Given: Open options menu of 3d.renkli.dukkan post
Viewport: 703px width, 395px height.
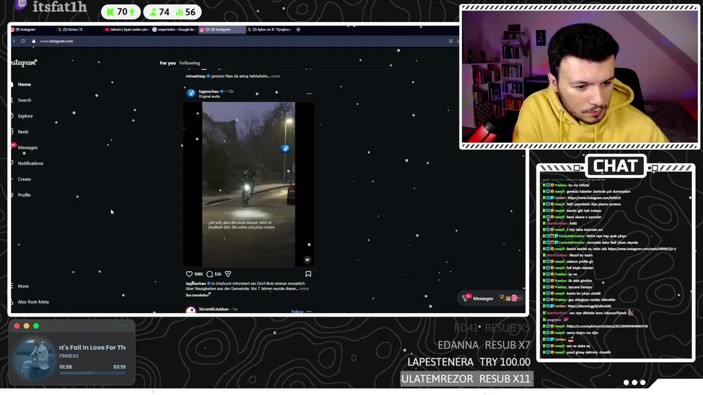Looking at the screenshot, I should point(309,312).
